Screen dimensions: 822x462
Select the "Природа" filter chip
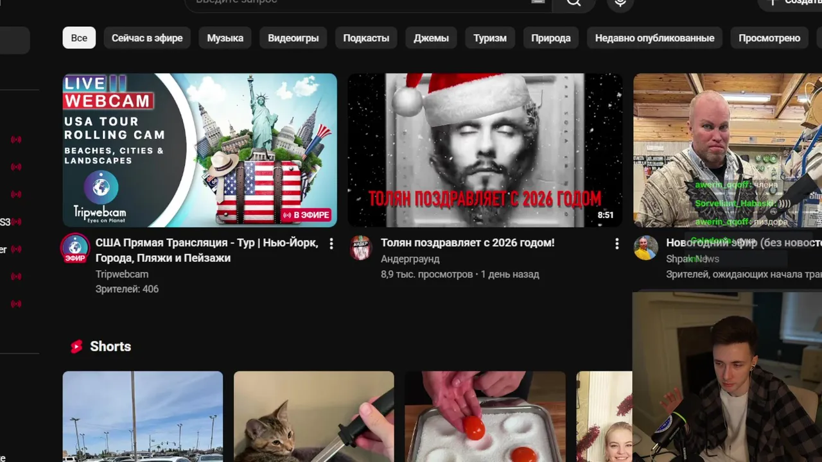click(551, 38)
